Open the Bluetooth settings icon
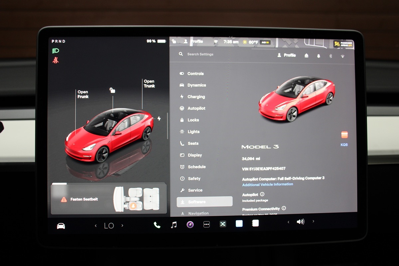Viewport: 399px width, 266px height. pos(331,56)
